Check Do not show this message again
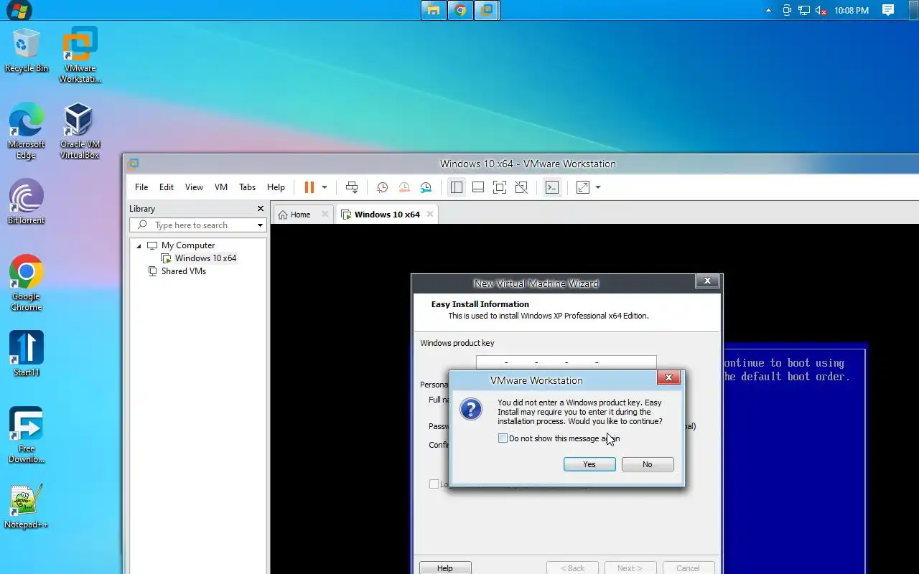 [503, 438]
